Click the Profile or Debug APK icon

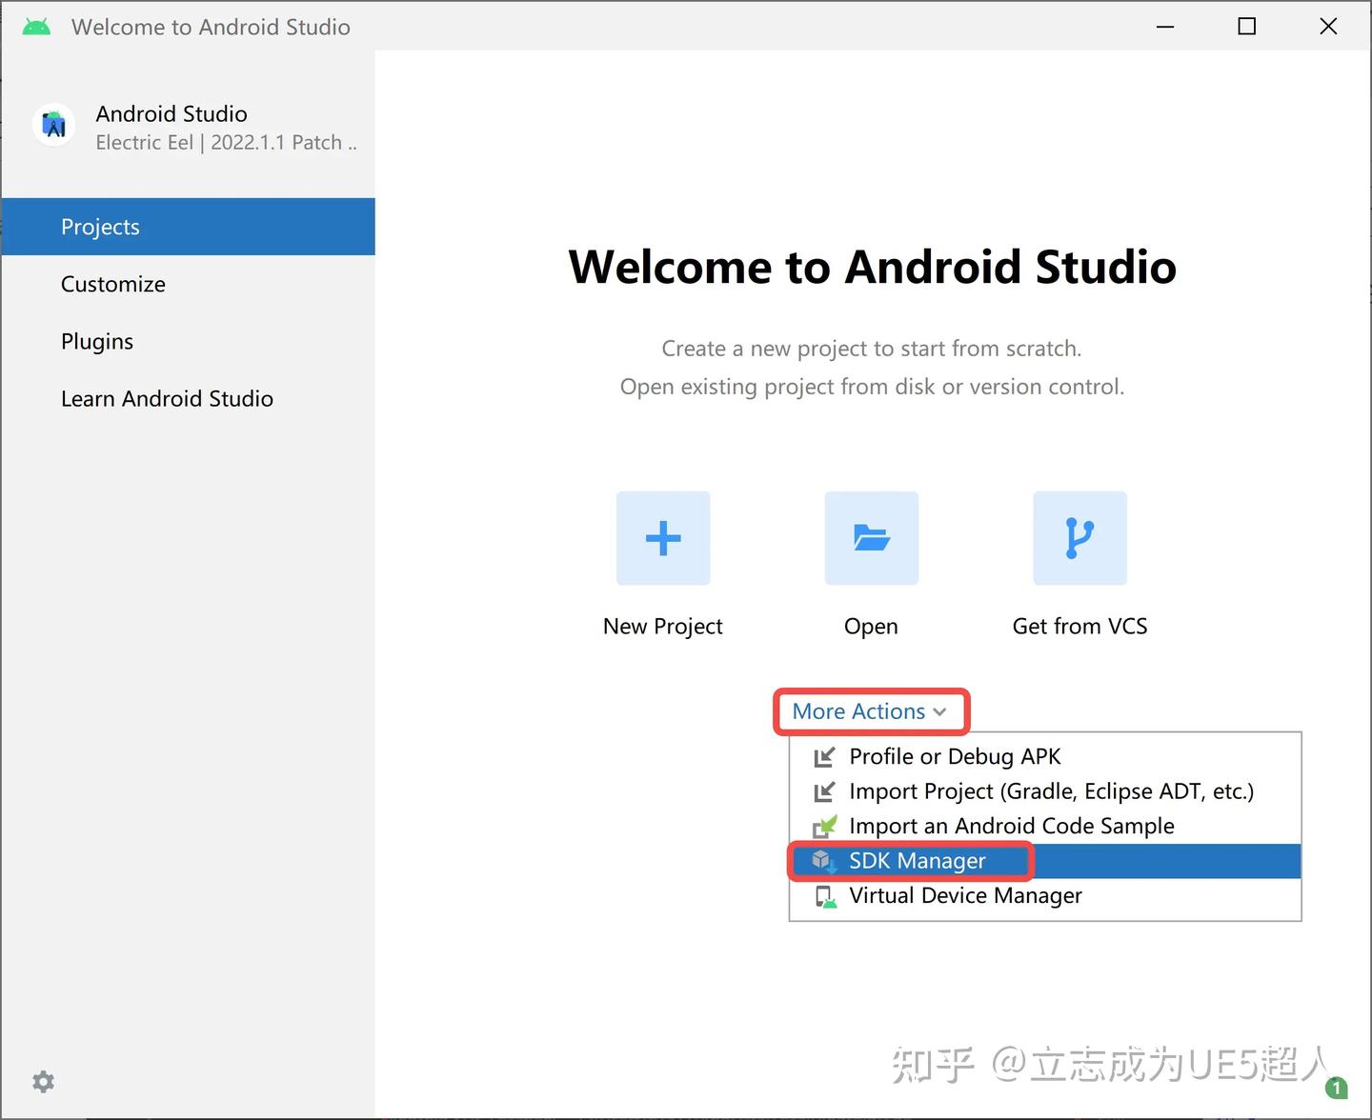click(823, 756)
